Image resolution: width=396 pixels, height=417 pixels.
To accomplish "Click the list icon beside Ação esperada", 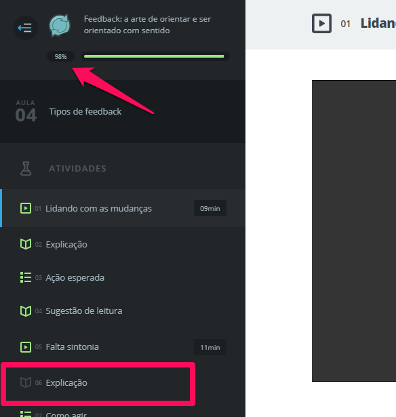I will click(26, 277).
